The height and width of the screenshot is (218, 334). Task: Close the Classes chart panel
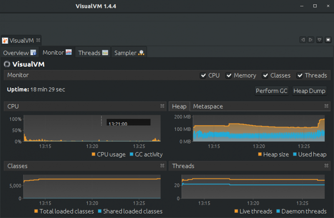coord(162,166)
